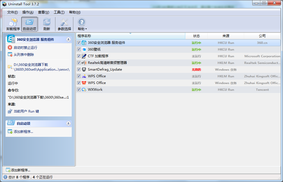Open the 查看(V) menu
This screenshot has width=283, height=182.
pyautogui.click(x=43, y=12)
